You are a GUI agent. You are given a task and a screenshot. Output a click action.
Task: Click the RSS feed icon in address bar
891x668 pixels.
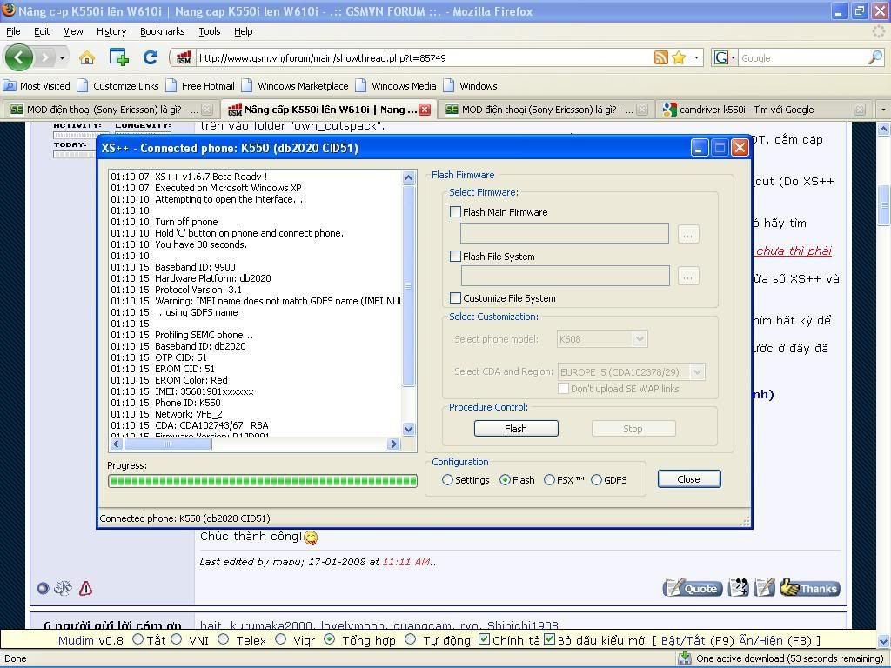tap(661, 57)
